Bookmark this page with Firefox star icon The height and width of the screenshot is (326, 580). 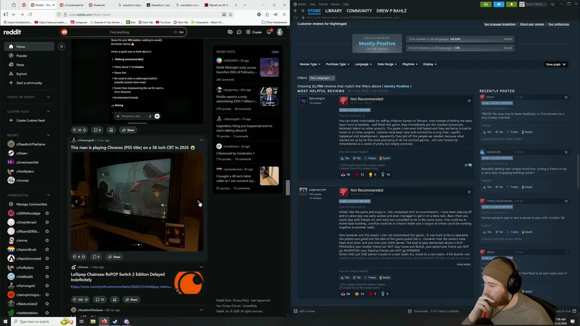[x=230, y=14]
